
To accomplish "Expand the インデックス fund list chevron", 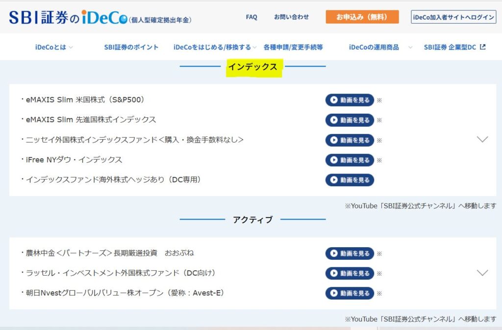I will [x=482, y=140].
